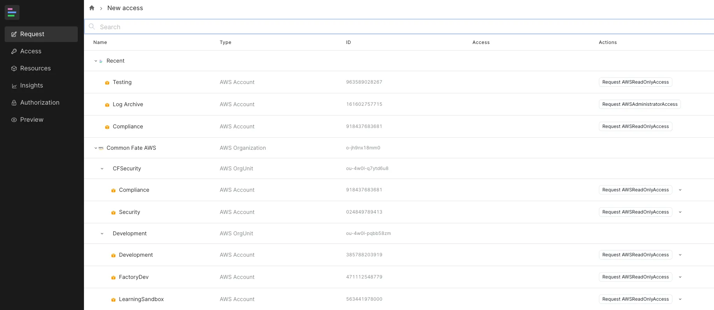This screenshot has height=310, width=714.
Task: Open role dropdown for FactoryDev account
Action: click(680, 277)
